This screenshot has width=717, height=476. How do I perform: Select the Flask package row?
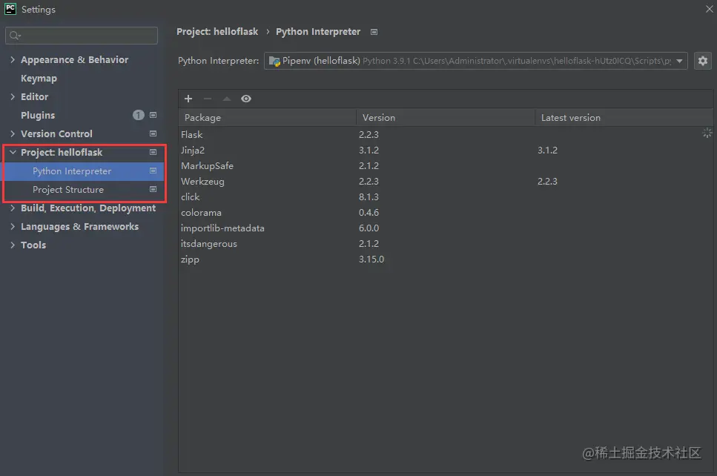[446, 134]
